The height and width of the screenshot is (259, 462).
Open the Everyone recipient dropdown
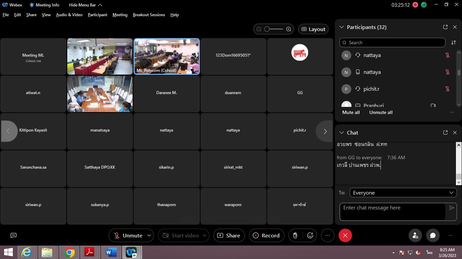[403, 193]
